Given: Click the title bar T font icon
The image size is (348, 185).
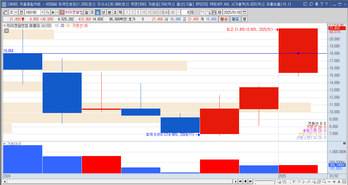Looking at the screenshot, I should click(x=322, y=4).
